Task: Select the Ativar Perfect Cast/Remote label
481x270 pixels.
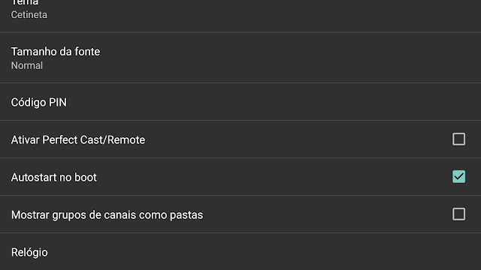Action: pyautogui.click(x=78, y=140)
